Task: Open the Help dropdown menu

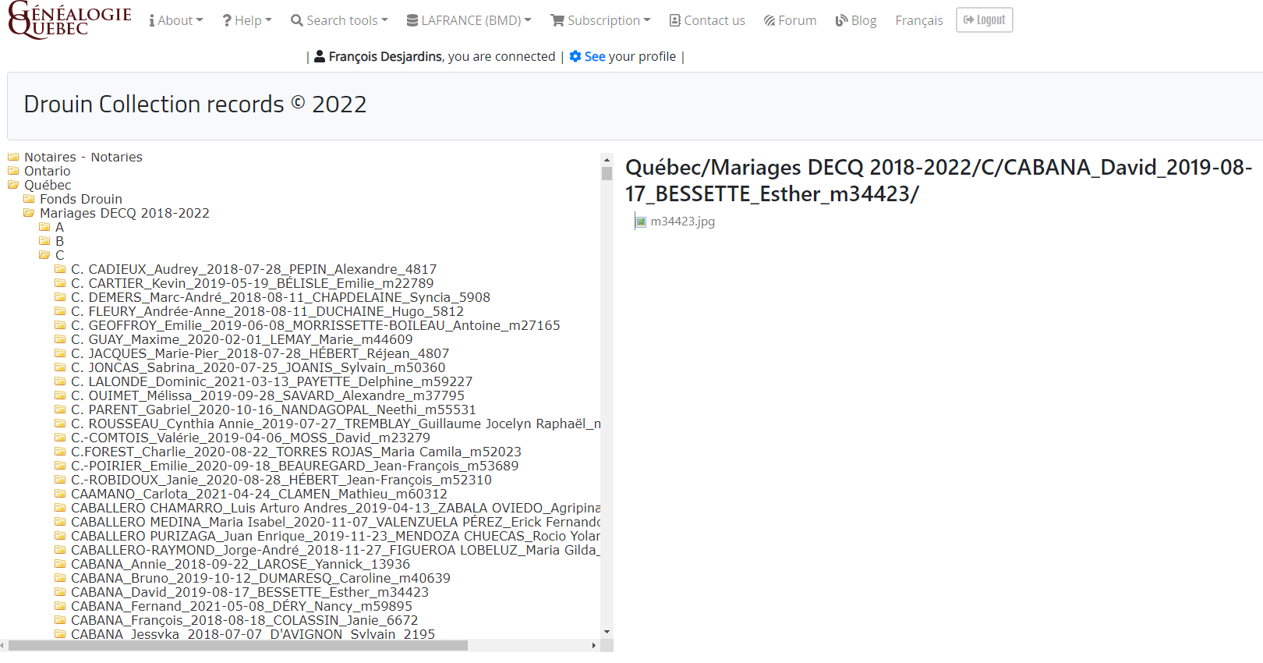Action: click(247, 20)
